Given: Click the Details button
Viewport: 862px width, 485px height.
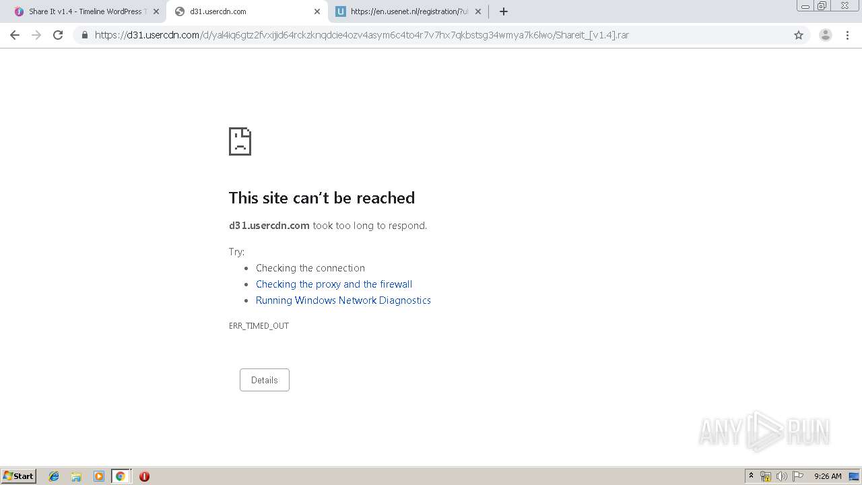Looking at the screenshot, I should pos(265,380).
